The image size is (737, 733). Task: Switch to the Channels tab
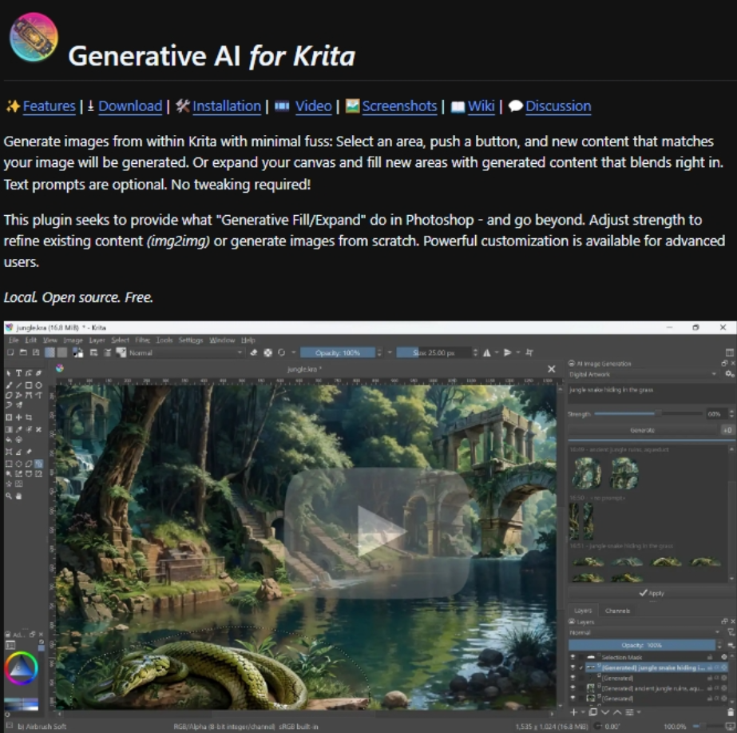[x=616, y=611]
